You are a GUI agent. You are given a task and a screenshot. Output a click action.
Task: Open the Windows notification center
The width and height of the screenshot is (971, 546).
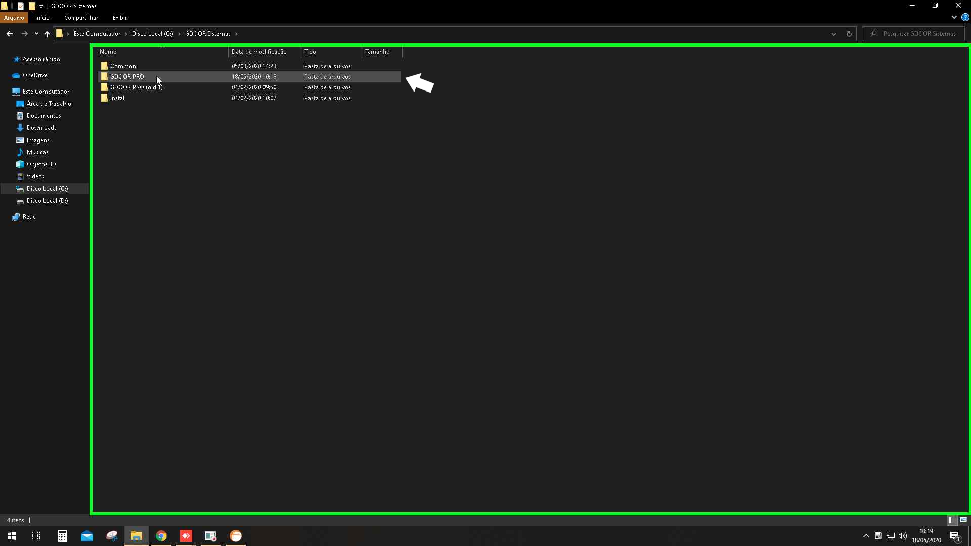955,536
